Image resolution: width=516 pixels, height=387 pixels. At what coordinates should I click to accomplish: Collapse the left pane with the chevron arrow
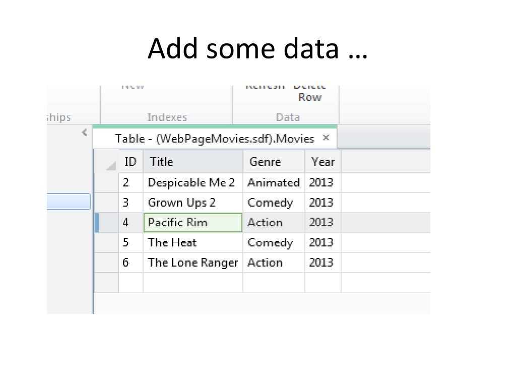coord(85,133)
